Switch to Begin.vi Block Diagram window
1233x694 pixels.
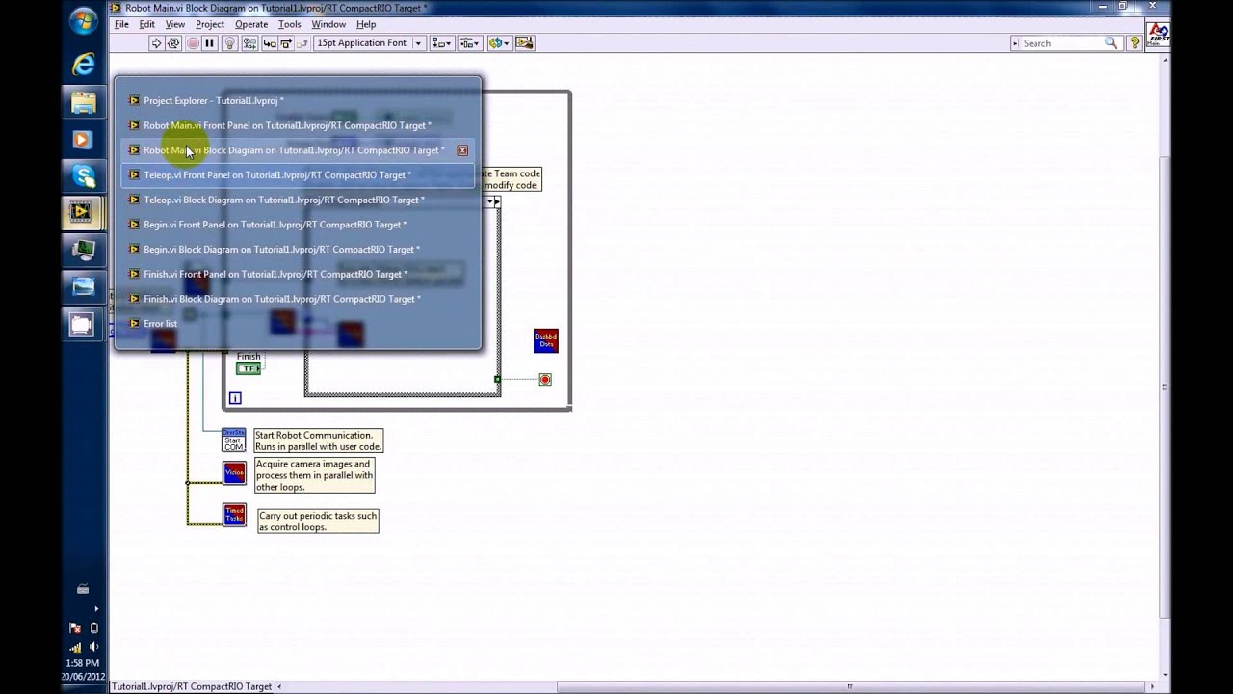point(298,250)
